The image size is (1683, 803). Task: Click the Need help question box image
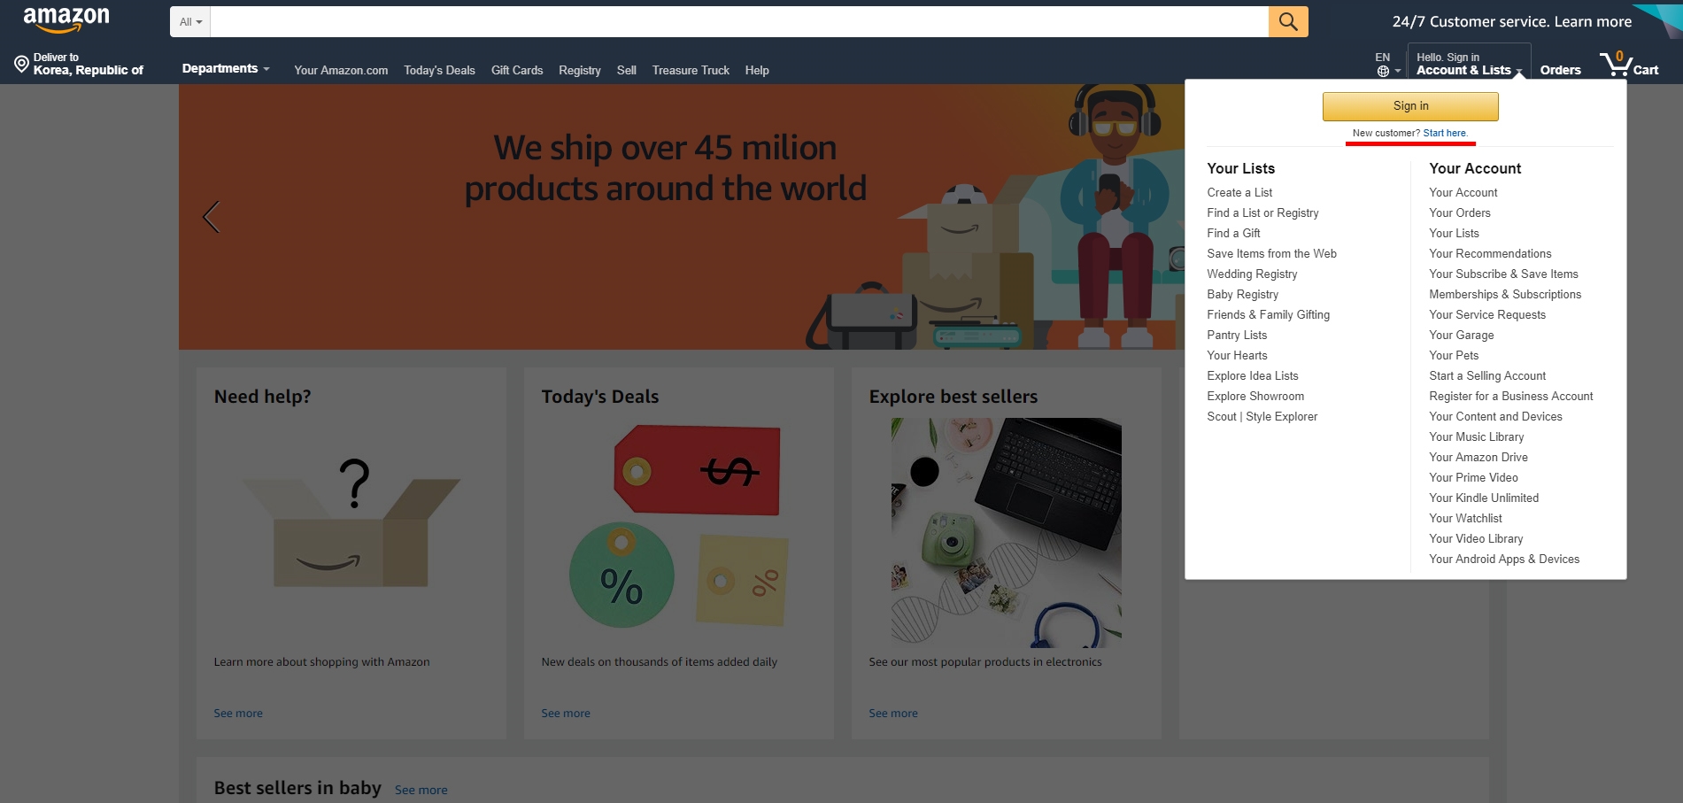351,524
